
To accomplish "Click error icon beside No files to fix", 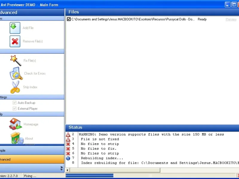I will tap(68, 149).
